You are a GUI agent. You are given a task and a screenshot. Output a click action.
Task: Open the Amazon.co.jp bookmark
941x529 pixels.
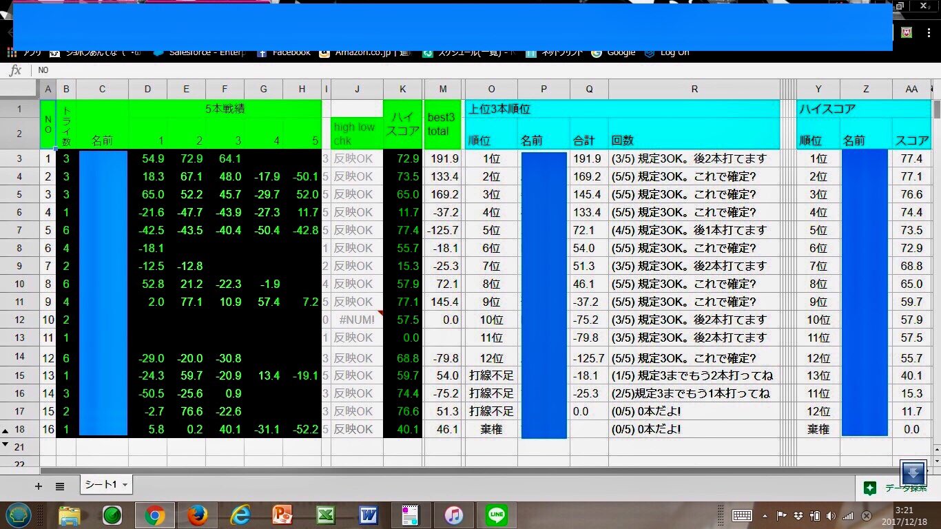point(365,52)
